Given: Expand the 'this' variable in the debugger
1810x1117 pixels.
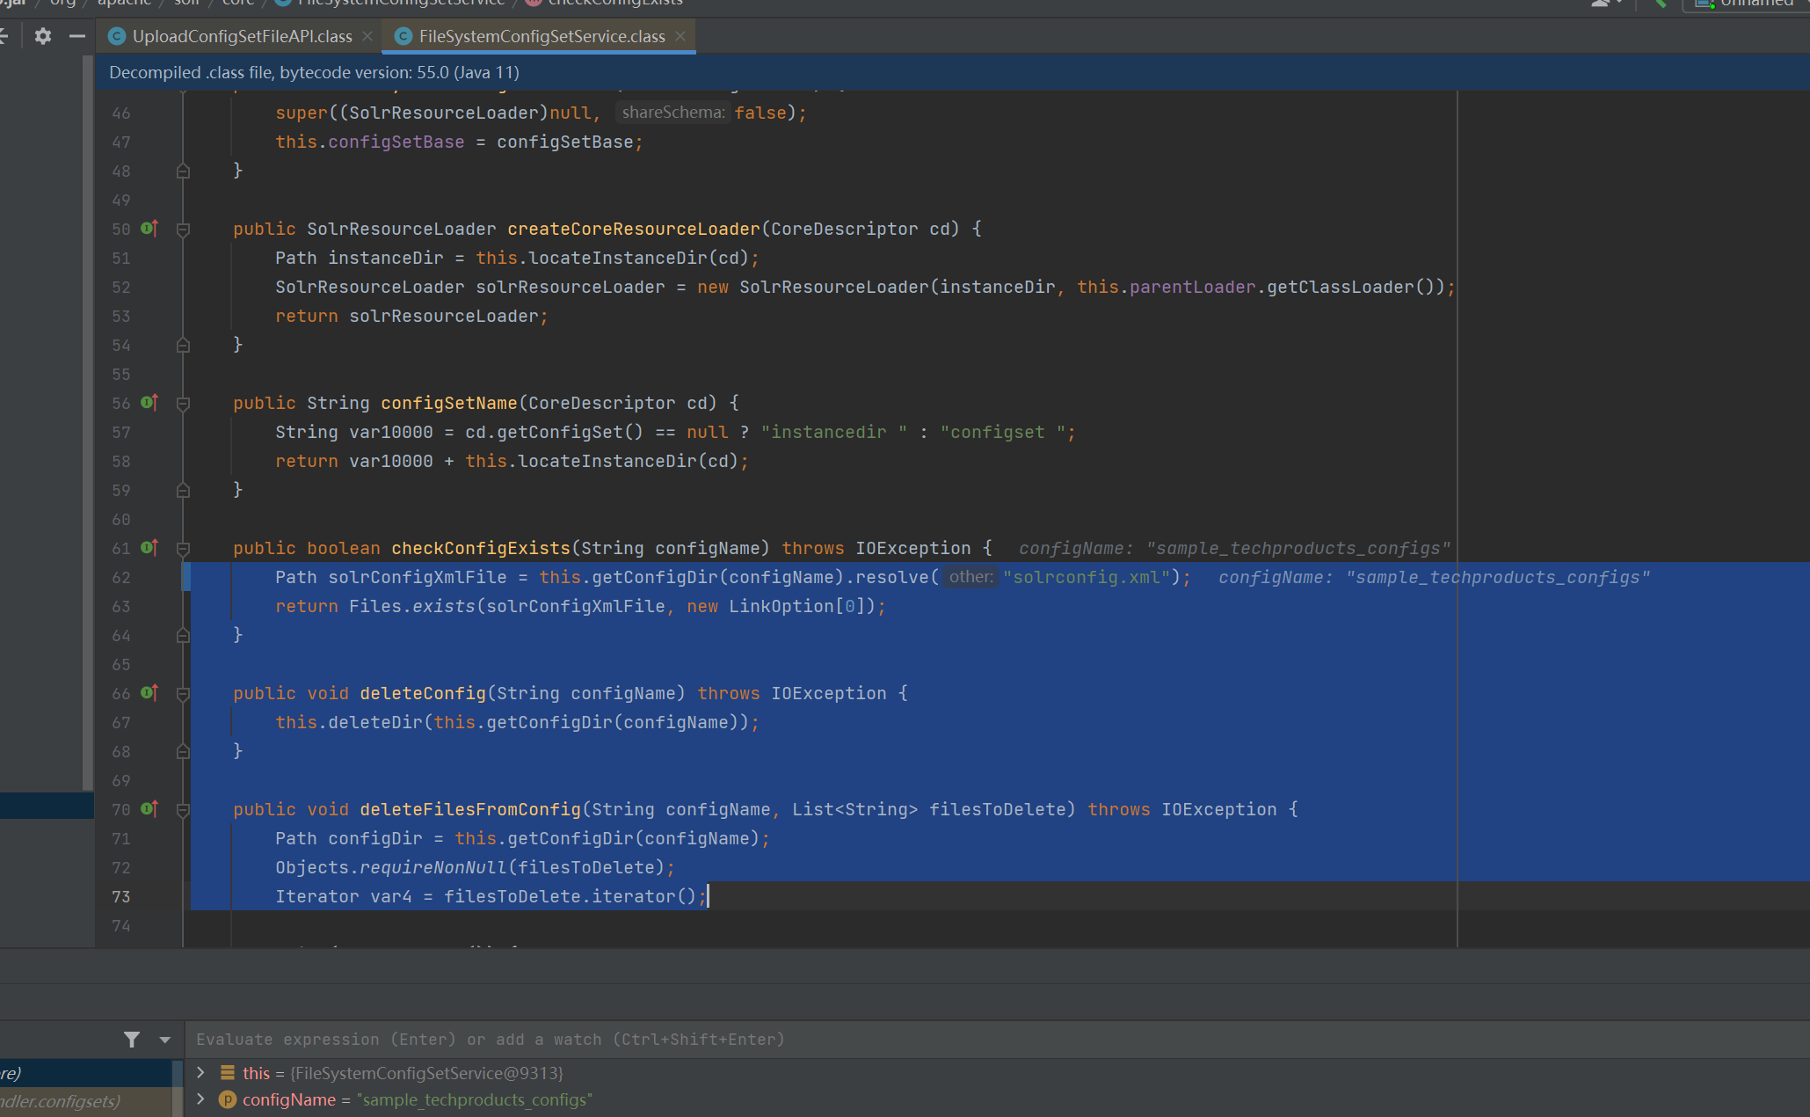Looking at the screenshot, I should click(x=200, y=1072).
